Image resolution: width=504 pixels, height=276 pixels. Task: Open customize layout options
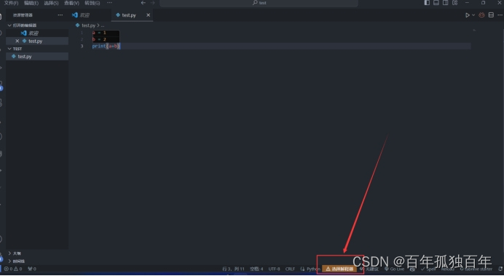454,3
